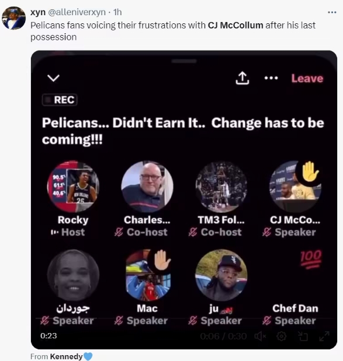Tap the 100 emoji reaction above Chef Dan
The height and width of the screenshot is (361, 343).
pyautogui.click(x=311, y=259)
